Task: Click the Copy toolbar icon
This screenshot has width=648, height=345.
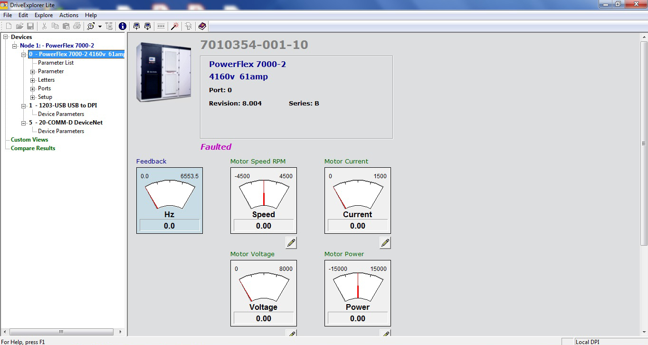Action: 55,26
